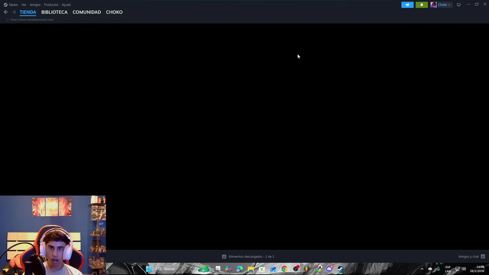Go back with the left arrow
Image resolution: width=489 pixels, height=275 pixels.
pyautogui.click(x=6, y=12)
